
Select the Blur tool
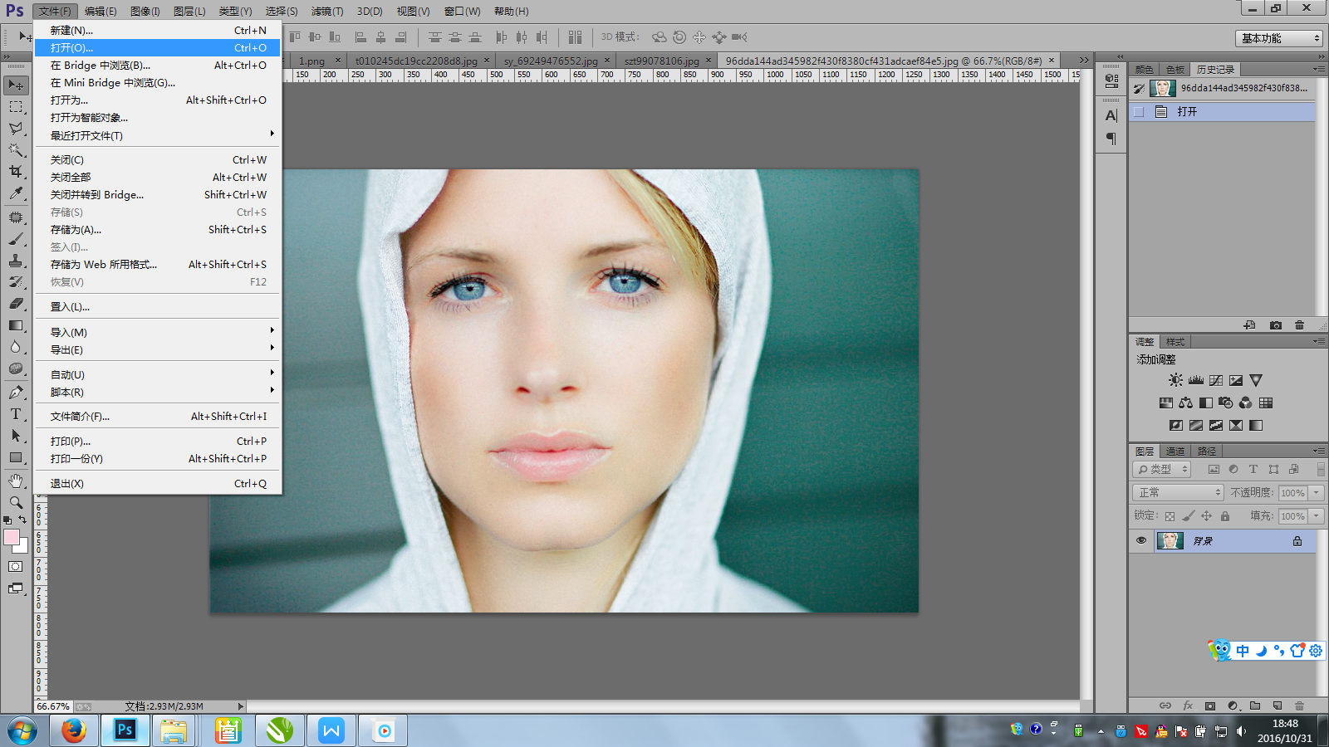pyautogui.click(x=16, y=347)
